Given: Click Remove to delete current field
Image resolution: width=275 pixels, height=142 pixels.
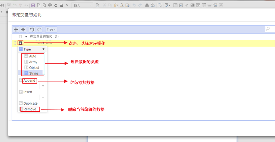Looking at the screenshot, I should pyautogui.click(x=30, y=109).
